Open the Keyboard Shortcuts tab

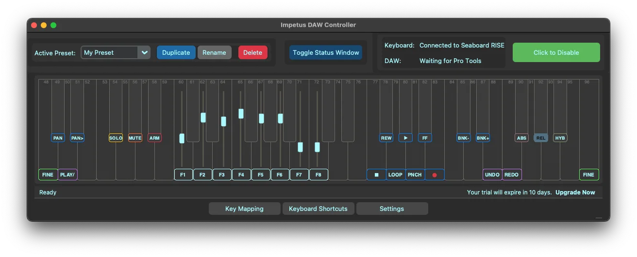318,209
